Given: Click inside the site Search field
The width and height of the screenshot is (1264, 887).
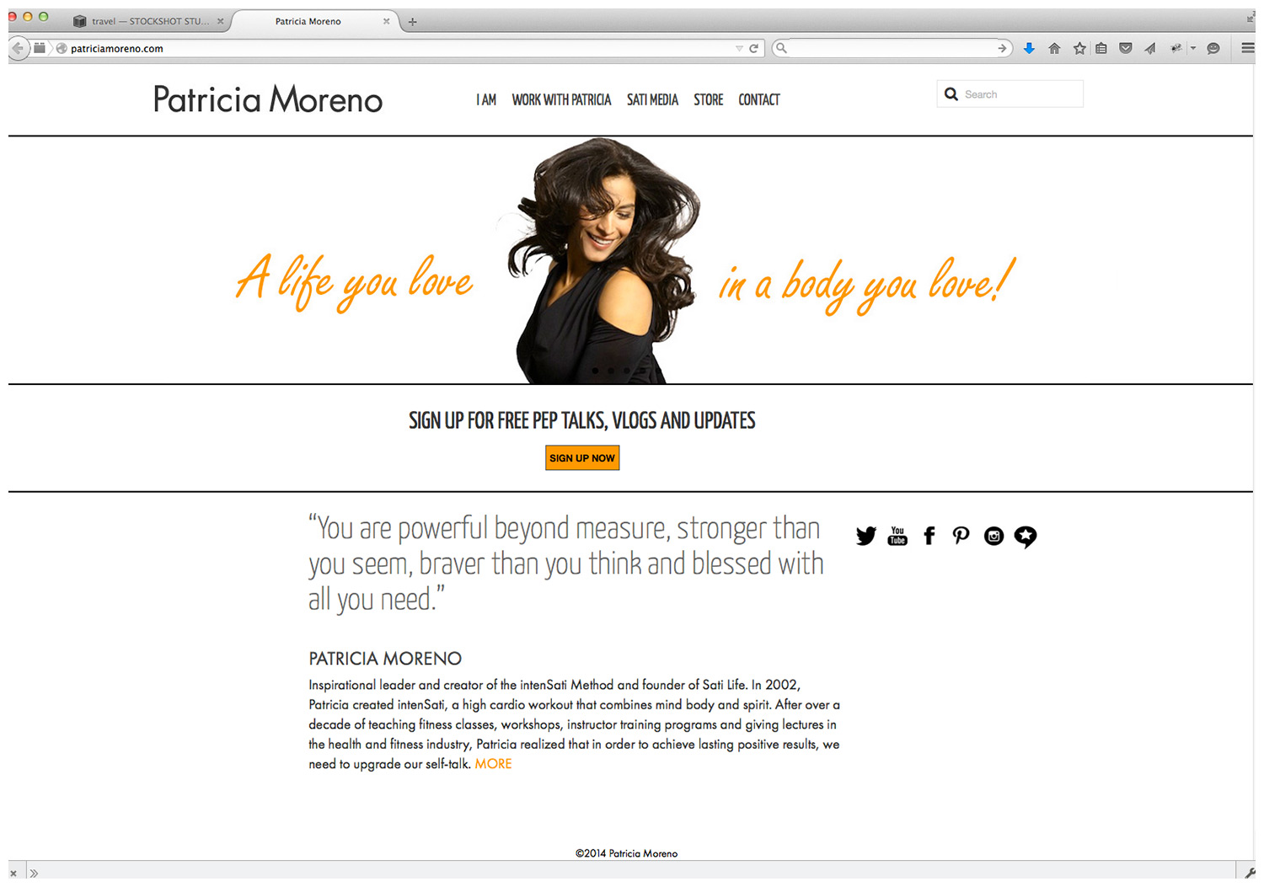Looking at the screenshot, I should 1010,94.
